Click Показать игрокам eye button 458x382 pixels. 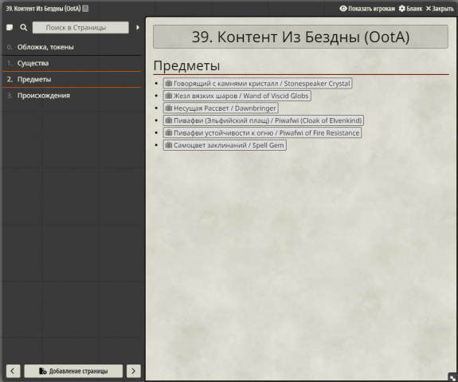[367, 9]
